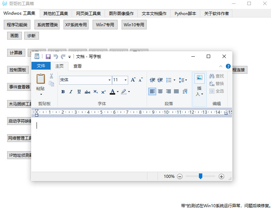This screenshot has width=271, height=212.
Task: Open the bullet list style dropdown arrow
Action: [x=174, y=80]
